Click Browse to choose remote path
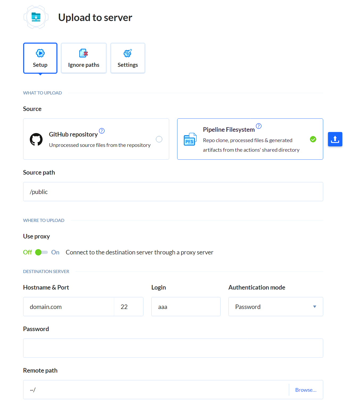 point(306,390)
